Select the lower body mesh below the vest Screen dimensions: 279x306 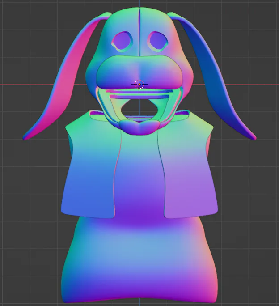(x=139, y=259)
